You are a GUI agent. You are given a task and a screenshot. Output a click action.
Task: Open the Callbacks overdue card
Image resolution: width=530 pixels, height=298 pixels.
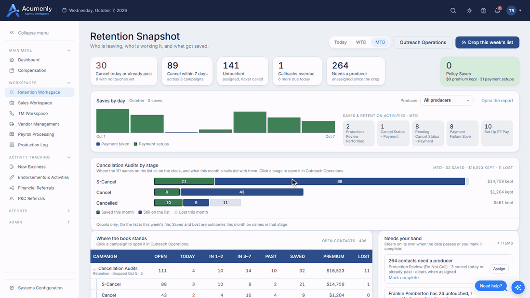click(297, 71)
